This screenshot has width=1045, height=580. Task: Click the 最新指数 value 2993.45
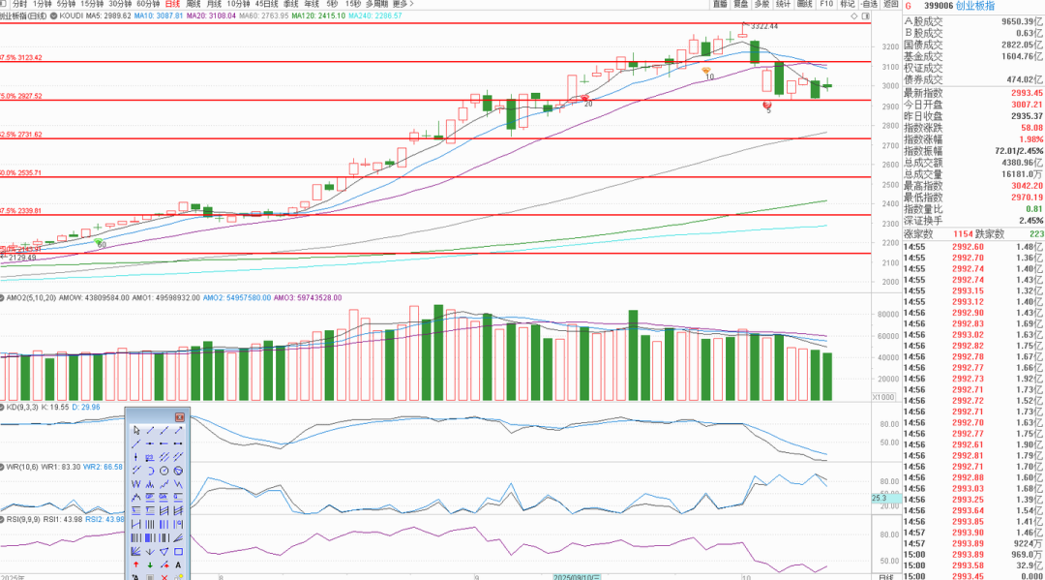click(x=1027, y=93)
